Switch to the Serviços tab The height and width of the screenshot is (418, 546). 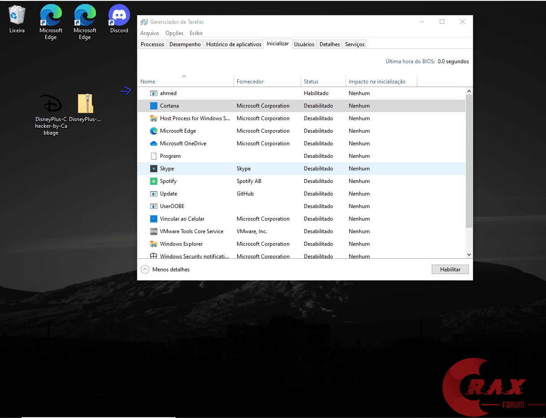click(355, 44)
